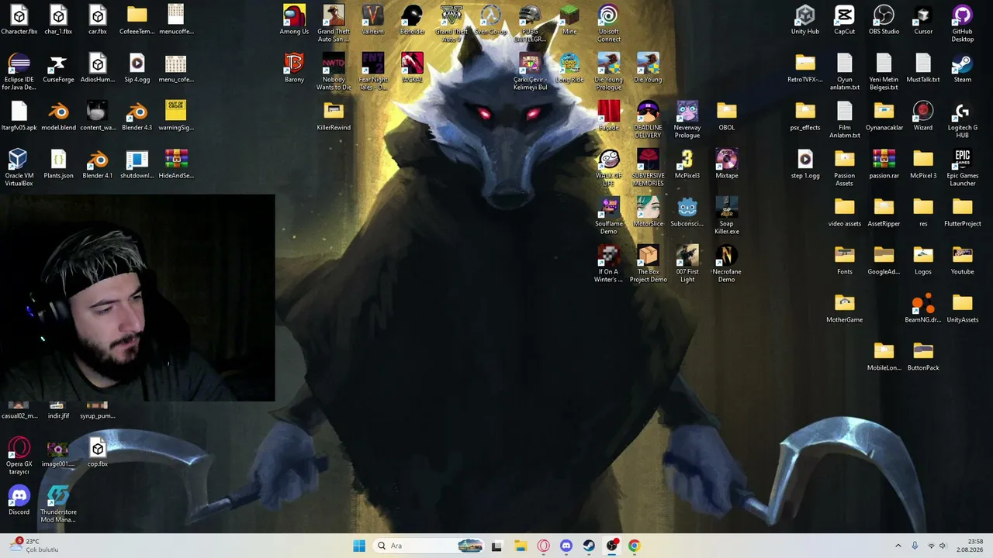Screen dimensions: 993x558
Task: Open the Barony game shortcut
Action: click(294, 68)
